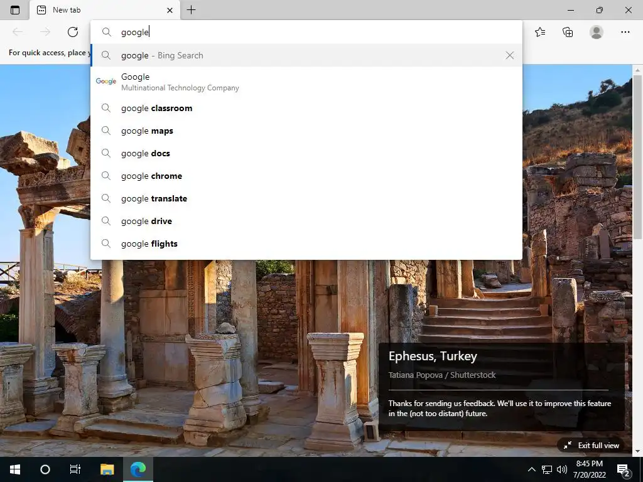Open the vertical tabs actions icon
Screen dimensions: 643x482
coord(15,10)
